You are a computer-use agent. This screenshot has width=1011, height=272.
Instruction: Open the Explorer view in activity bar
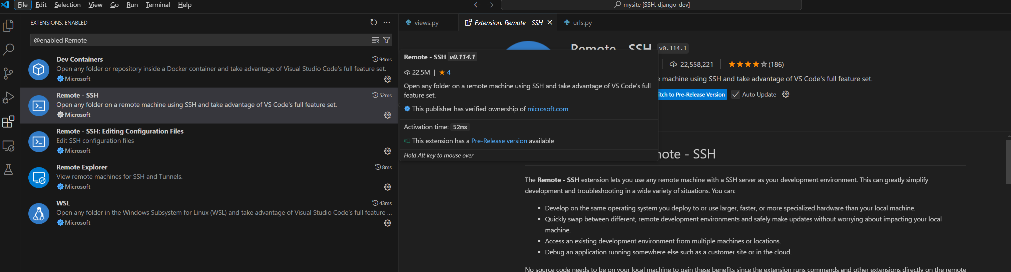pyautogui.click(x=8, y=26)
